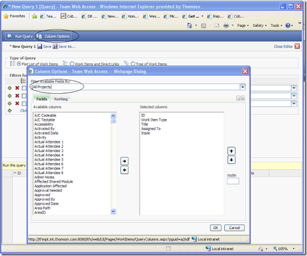Click the Close Editor link
The height and width of the screenshot is (256, 307).
[283, 47]
